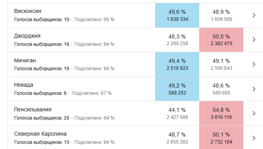Expand the Пенсильвания row chevron
This screenshot has width=263, height=149.
click(254, 113)
